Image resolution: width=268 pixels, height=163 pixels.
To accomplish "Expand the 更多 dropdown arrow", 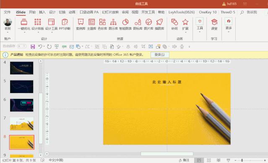I will click(x=229, y=32).
